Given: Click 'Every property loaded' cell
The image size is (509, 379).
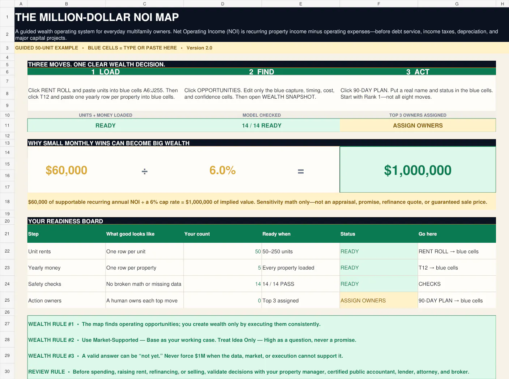Looking at the screenshot, I should pos(301,268).
